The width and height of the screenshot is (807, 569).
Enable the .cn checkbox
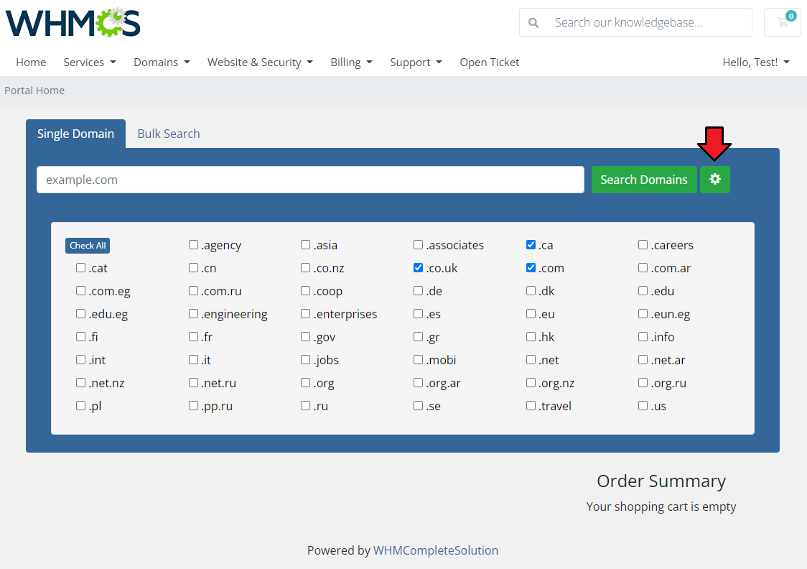193,268
